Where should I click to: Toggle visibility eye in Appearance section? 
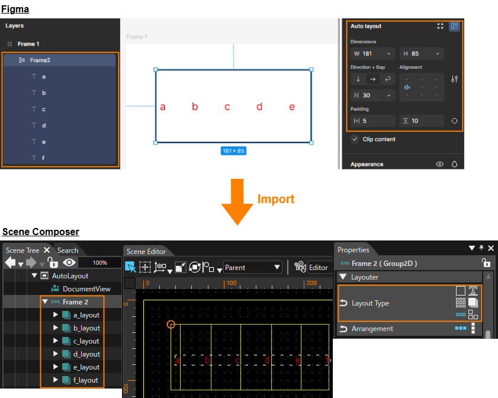(x=439, y=164)
